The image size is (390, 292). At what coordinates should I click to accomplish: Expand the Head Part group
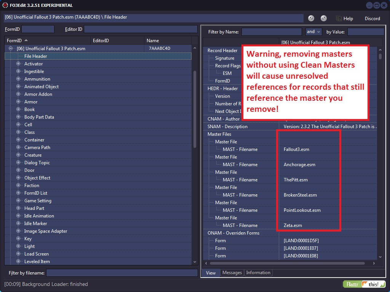18,208
